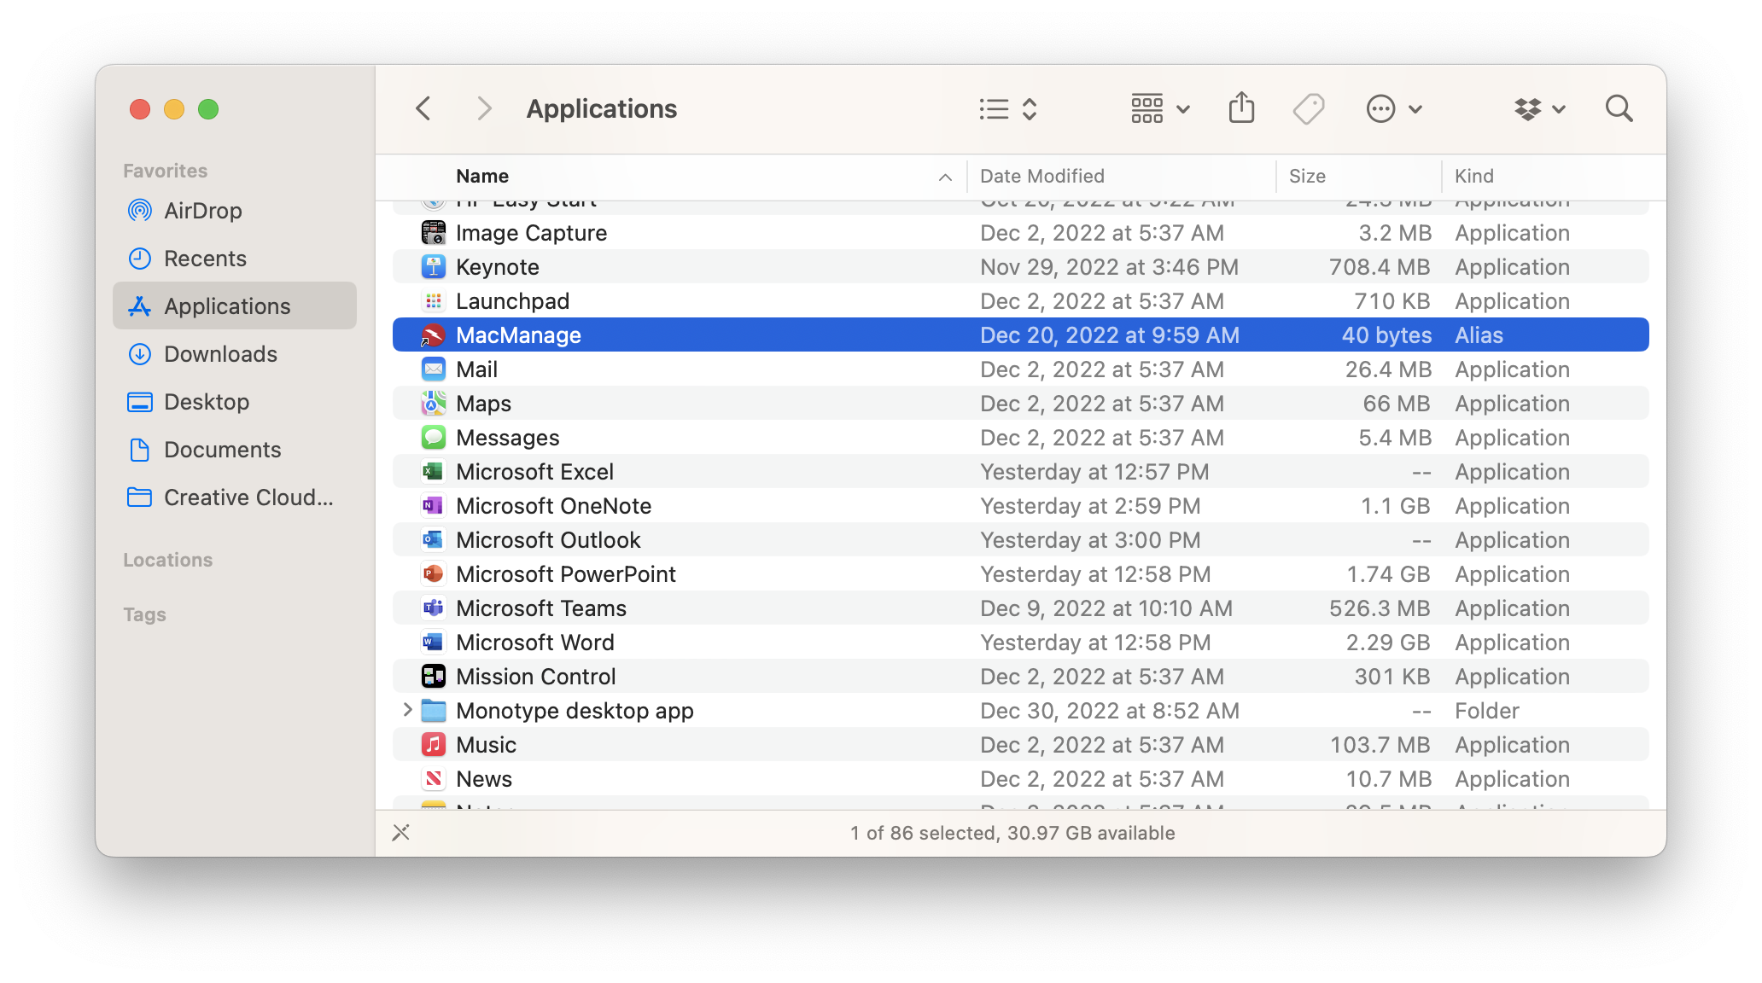This screenshot has width=1762, height=983.
Task: Click the Microsoft Teams app icon
Action: [434, 608]
